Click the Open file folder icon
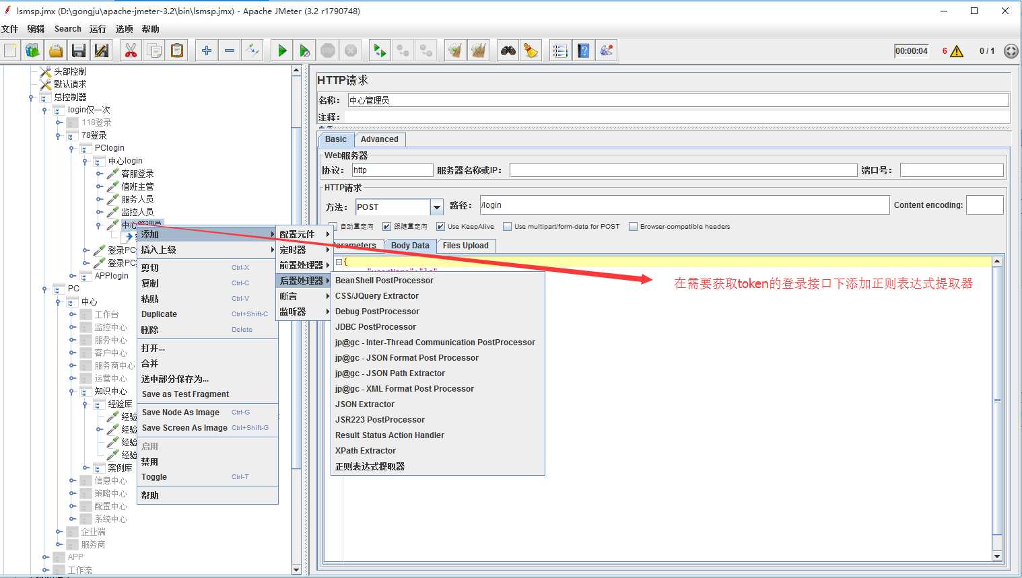Image resolution: width=1022 pixels, height=578 pixels. point(56,50)
